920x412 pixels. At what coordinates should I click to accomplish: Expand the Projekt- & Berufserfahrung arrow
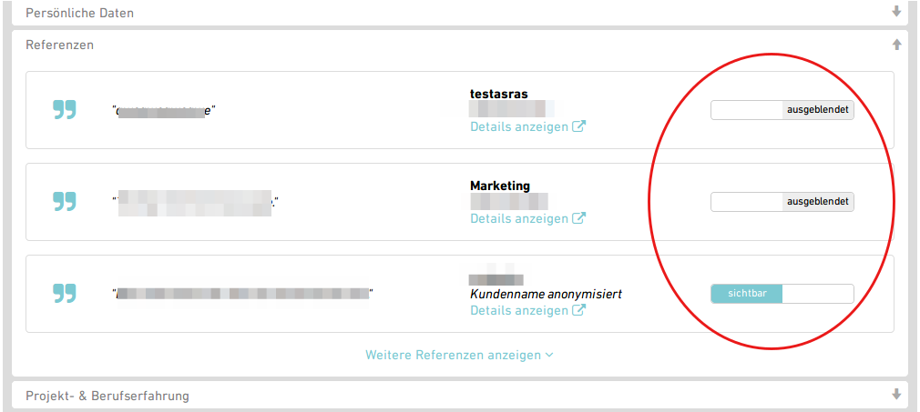point(896,395)
